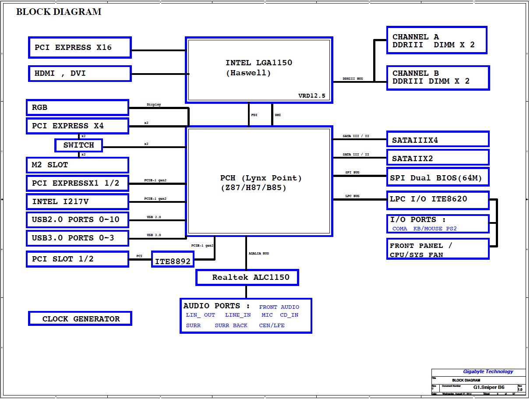This screenshot has width=530, height=399.
Task: Click the SPI Dual BIOS(64M) block
Action: 438,177
